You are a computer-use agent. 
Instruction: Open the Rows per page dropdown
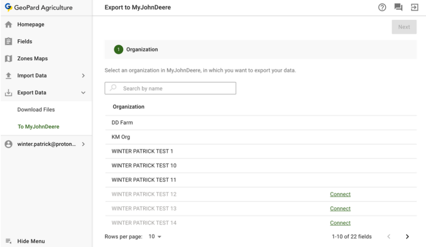[155, 237]
